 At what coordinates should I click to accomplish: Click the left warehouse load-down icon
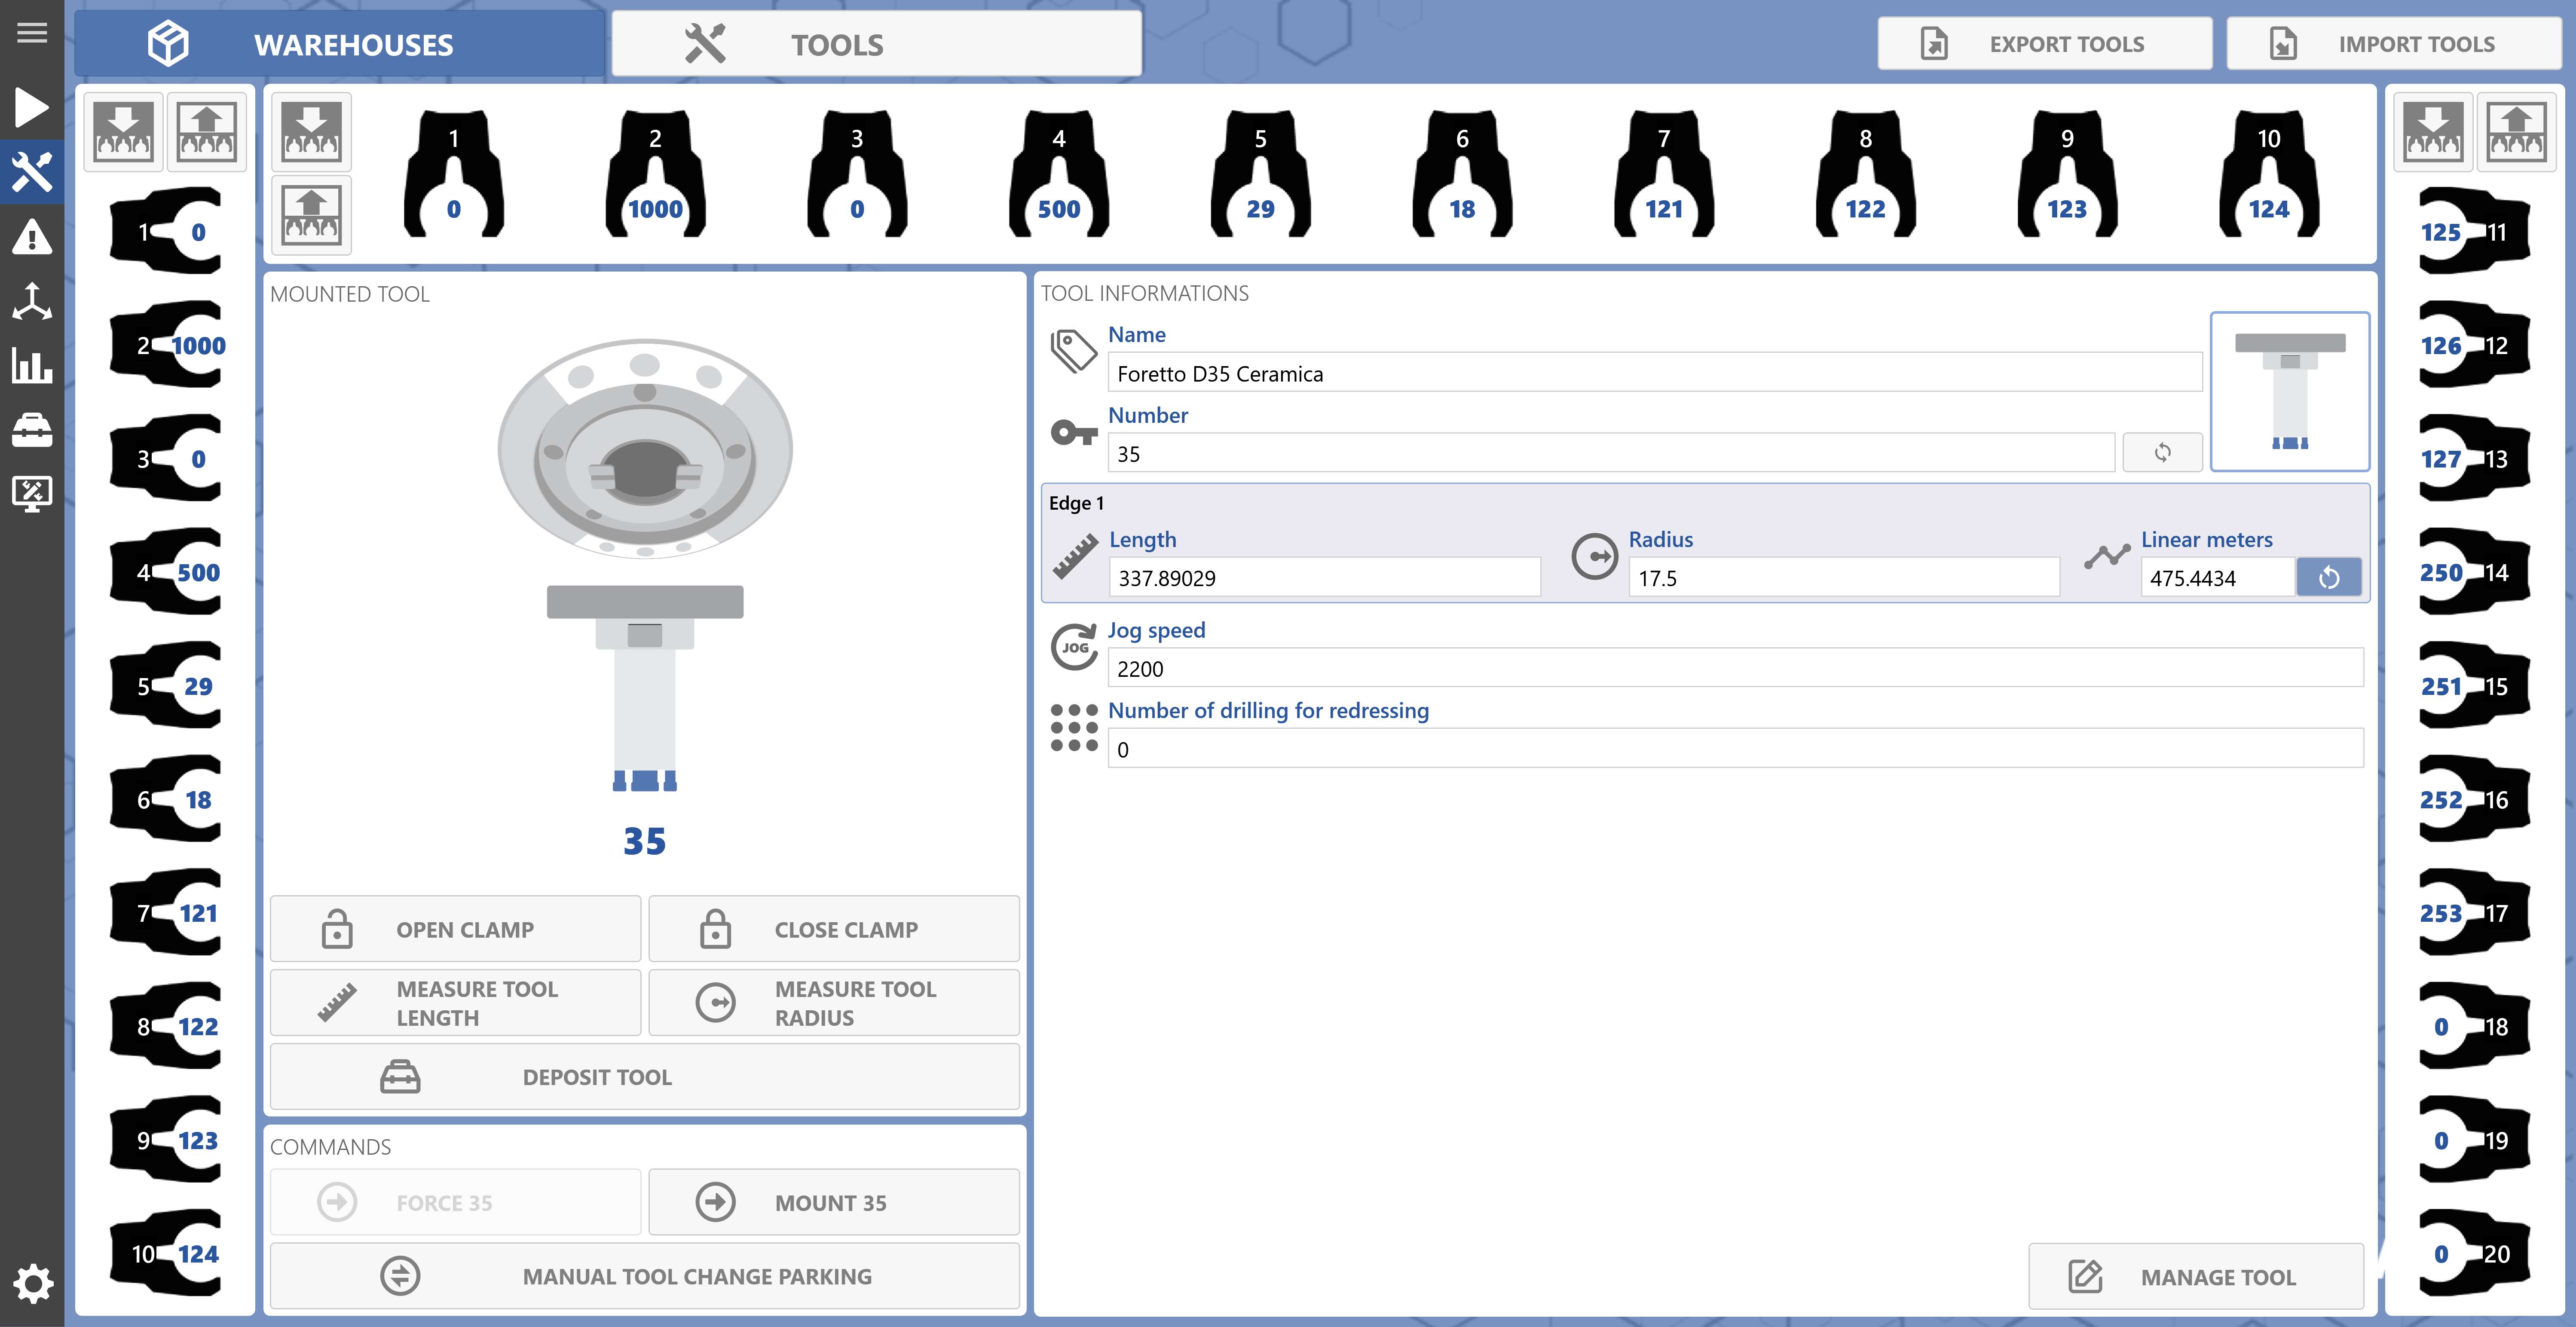[x=123, y=132]
